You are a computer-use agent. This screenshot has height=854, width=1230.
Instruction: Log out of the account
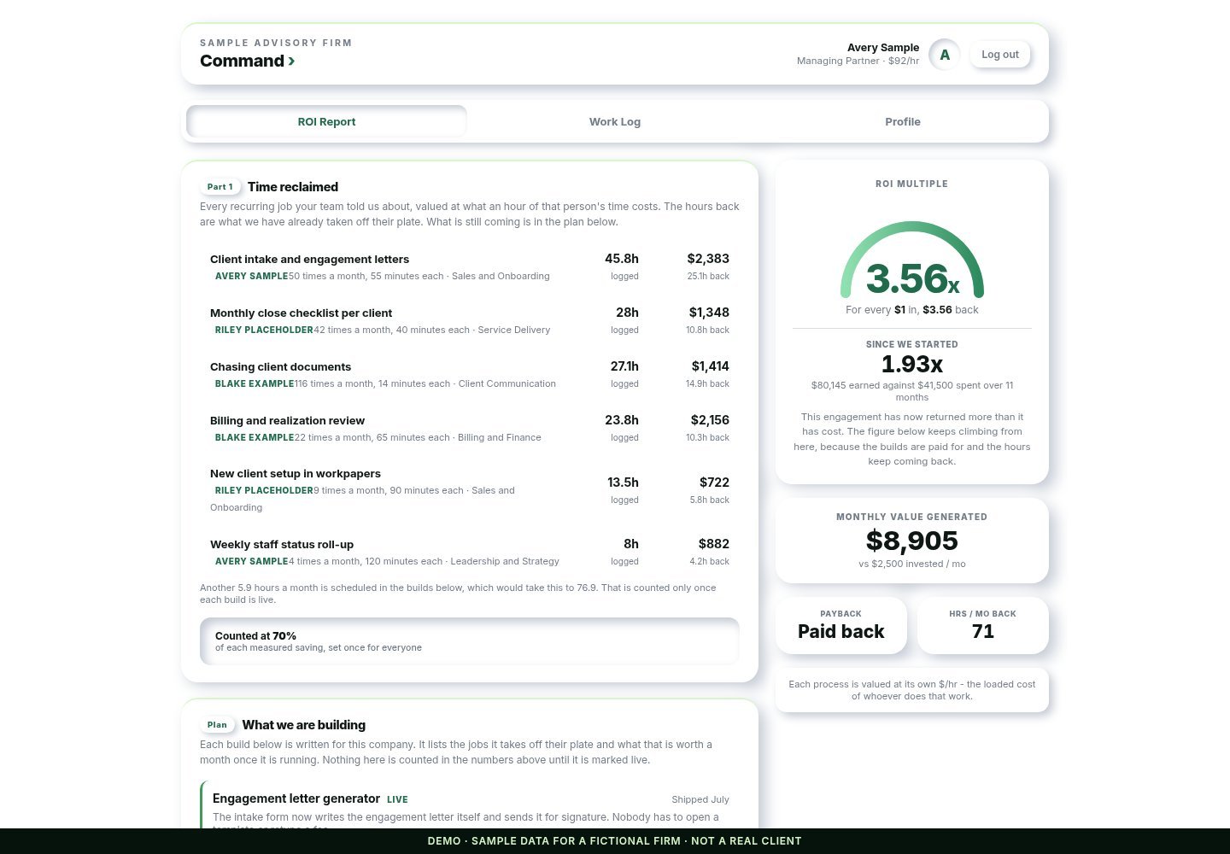click(1000, 55)
